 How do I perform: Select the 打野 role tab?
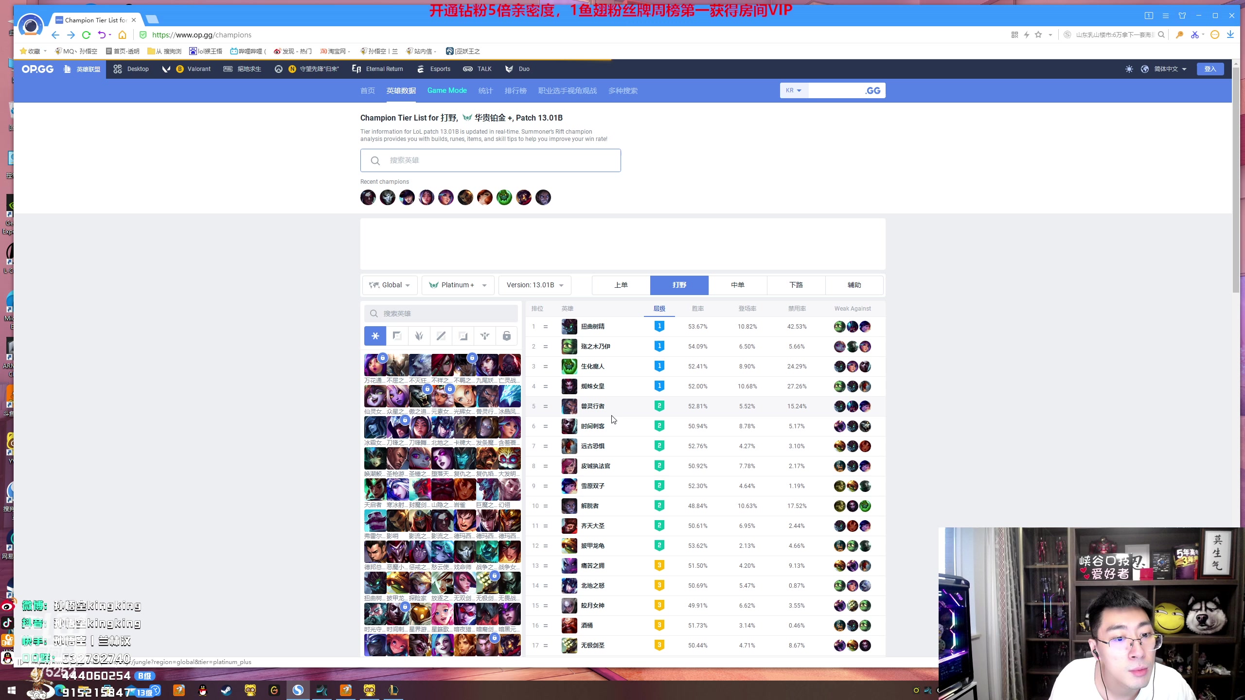point(679,285)
